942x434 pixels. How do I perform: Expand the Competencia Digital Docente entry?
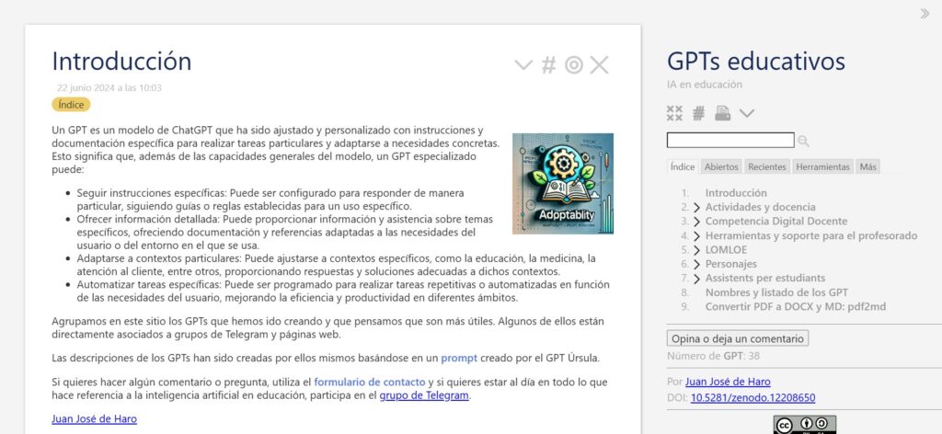[697, 222]
